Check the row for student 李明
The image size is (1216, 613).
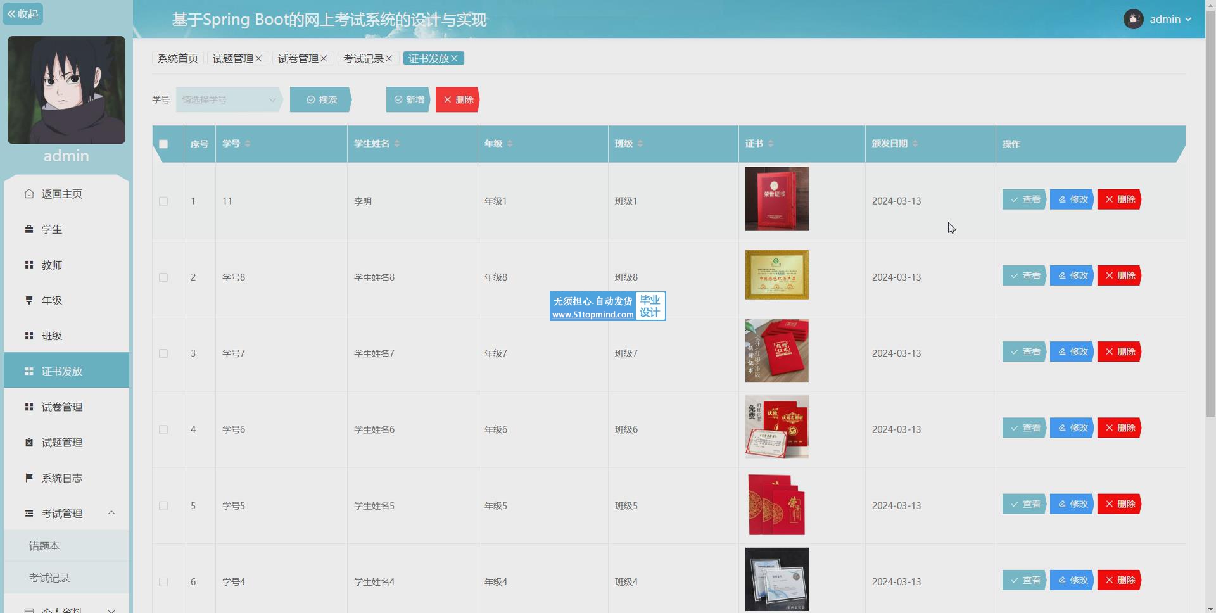163,201
